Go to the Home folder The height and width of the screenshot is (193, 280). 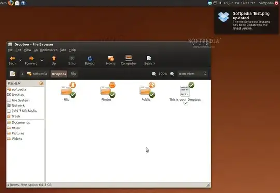click(110, 60)
